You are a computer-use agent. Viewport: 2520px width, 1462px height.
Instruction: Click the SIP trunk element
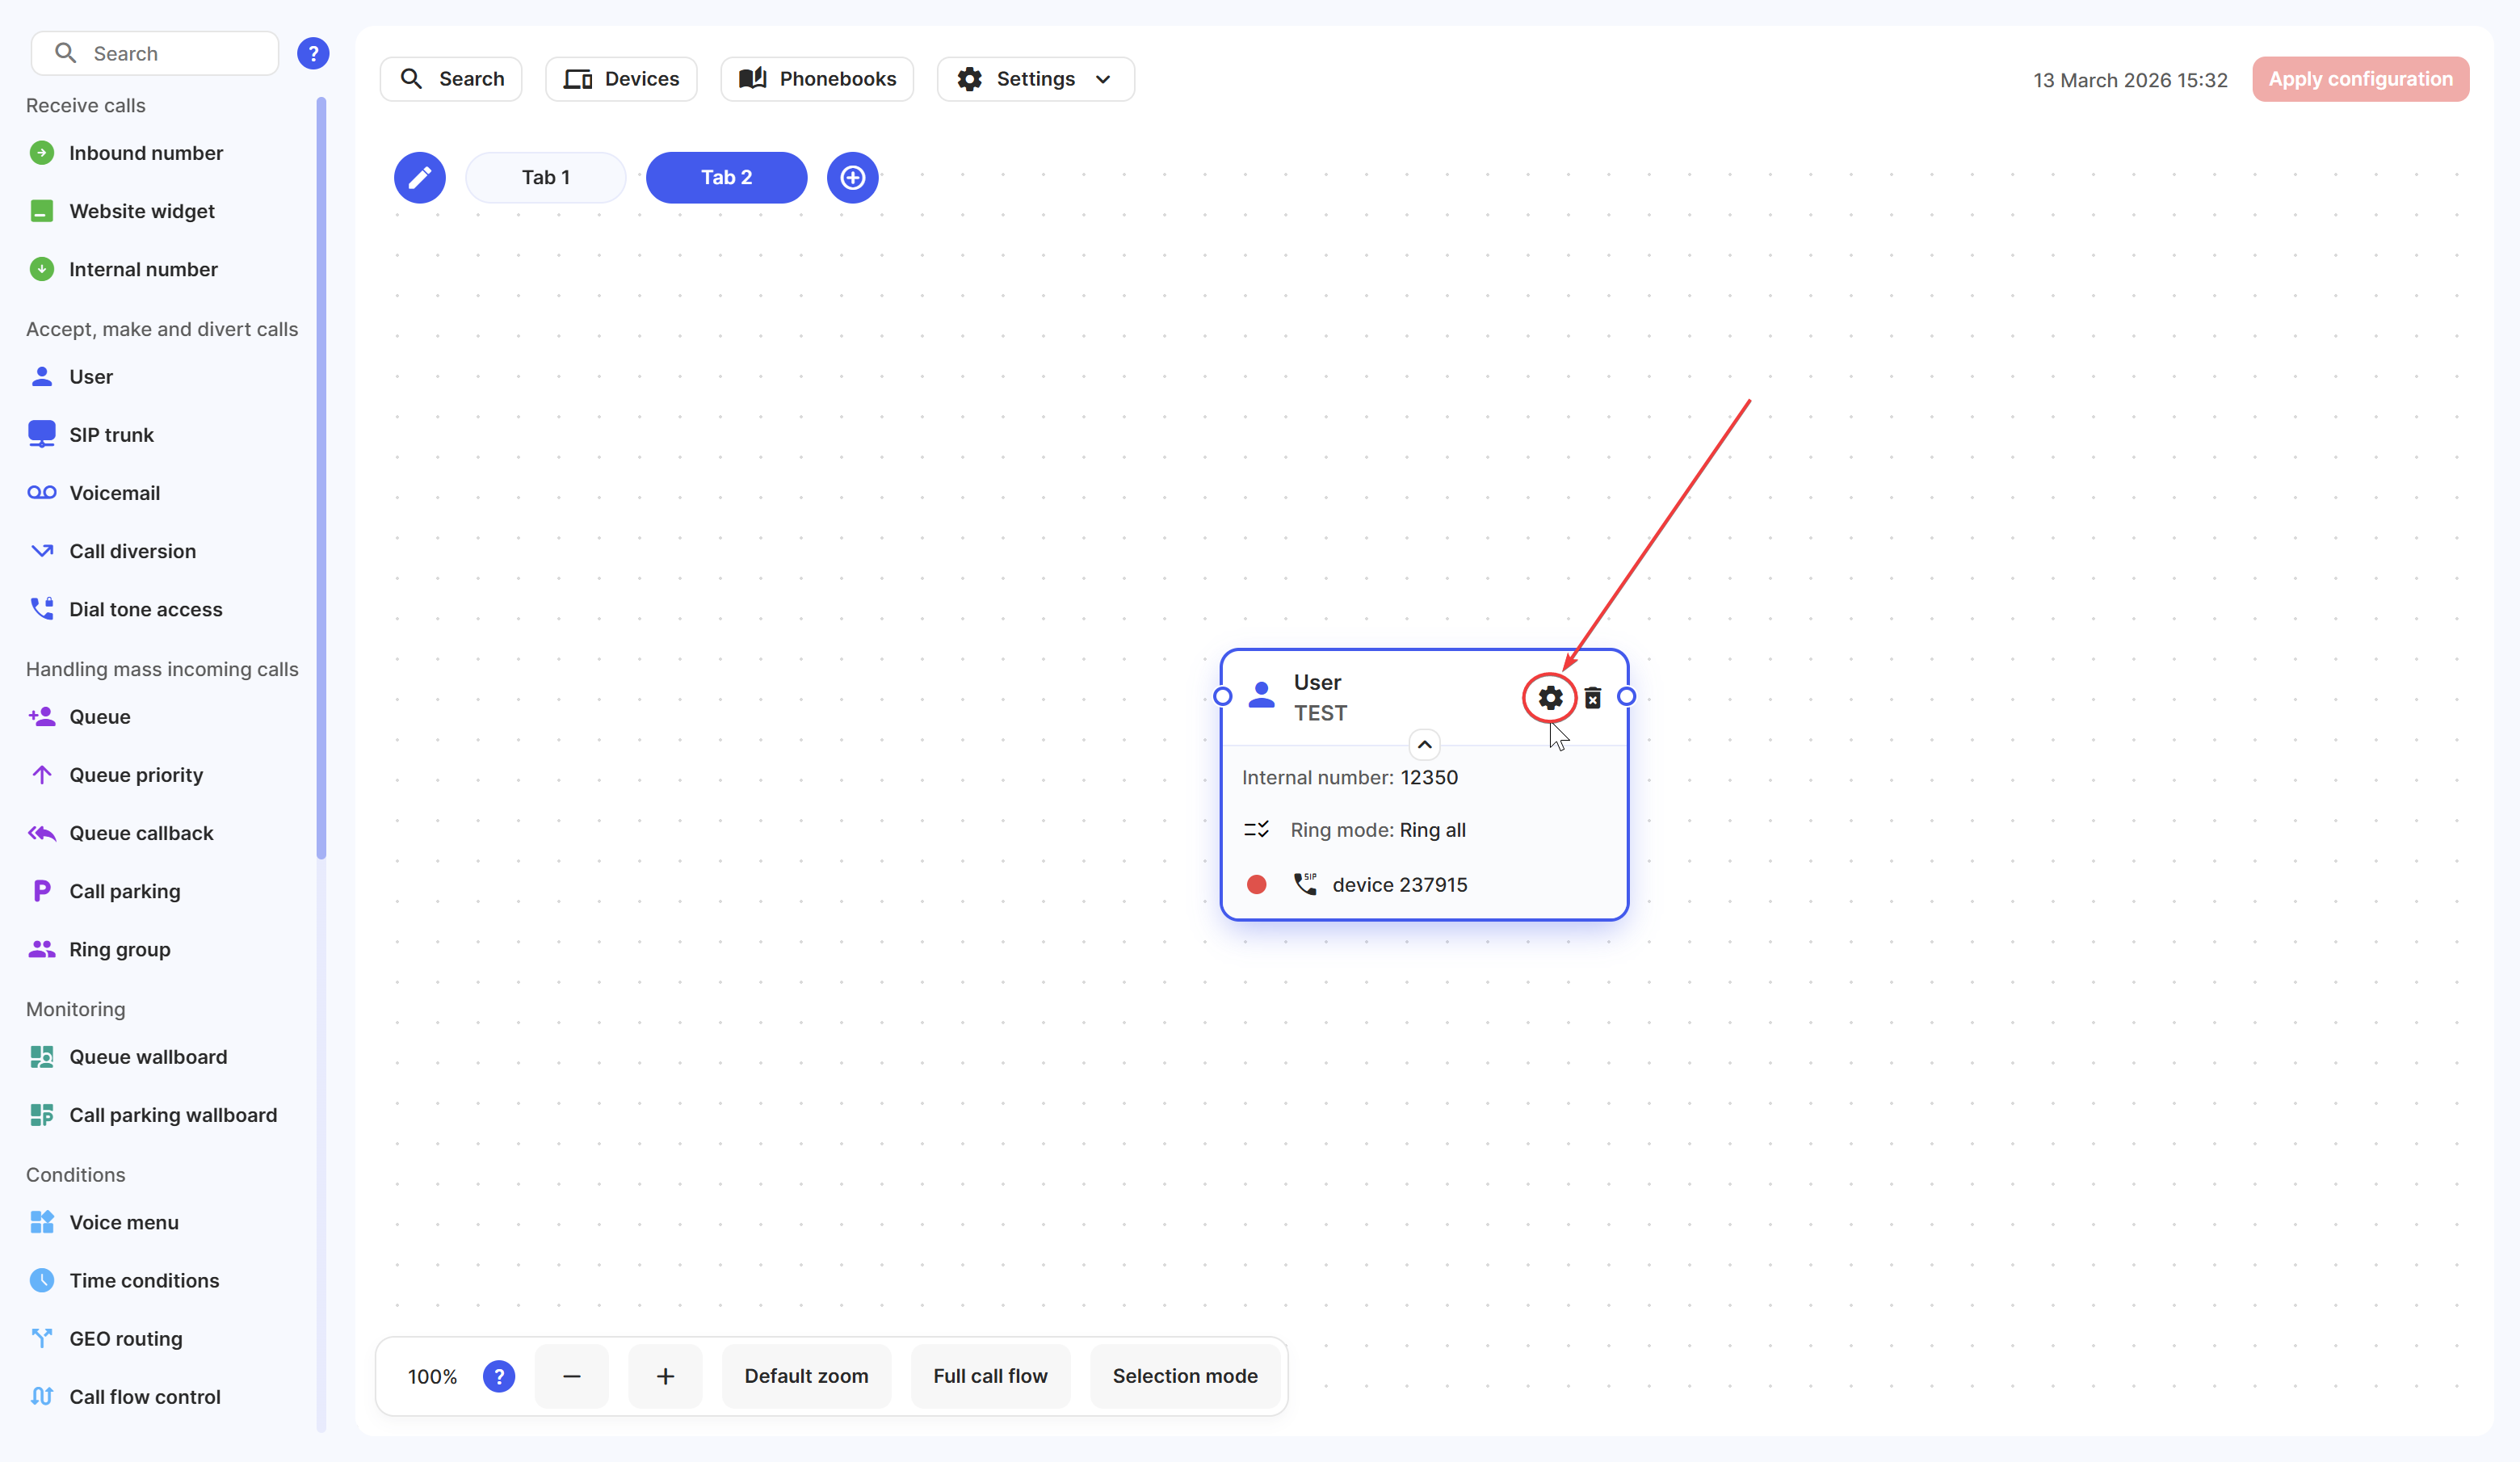(x=111, y=435)
